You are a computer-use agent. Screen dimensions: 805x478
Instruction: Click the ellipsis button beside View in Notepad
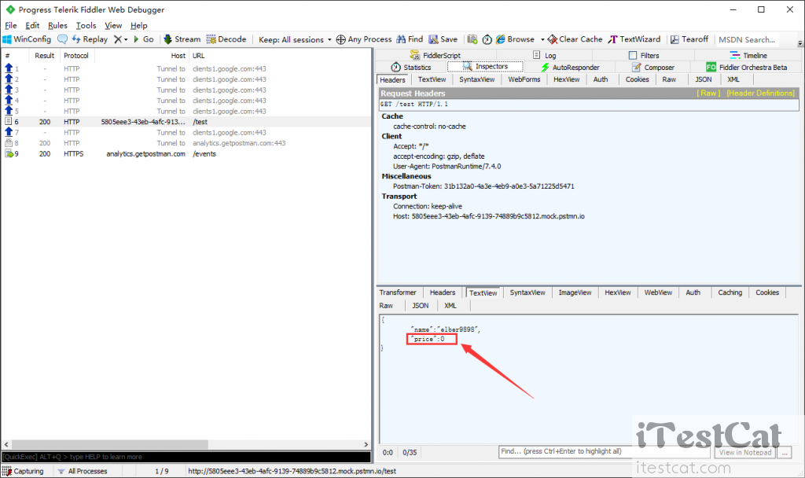point(785,452)
